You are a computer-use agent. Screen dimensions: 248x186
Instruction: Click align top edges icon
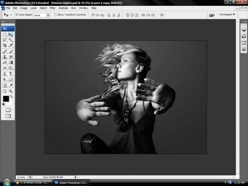click(93, 15)
